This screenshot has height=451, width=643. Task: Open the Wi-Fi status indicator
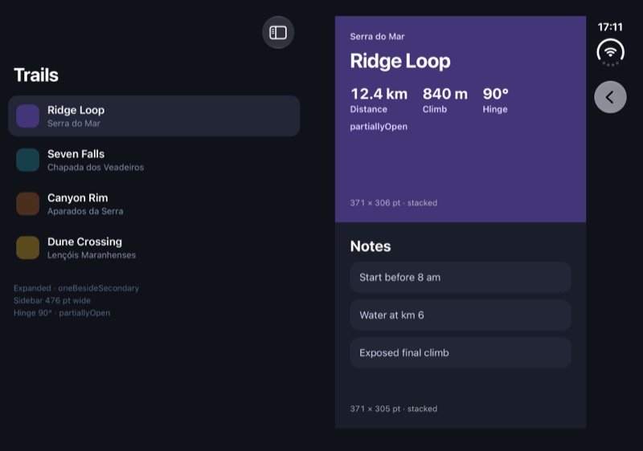pyautogui.click(x=610, y=52)
